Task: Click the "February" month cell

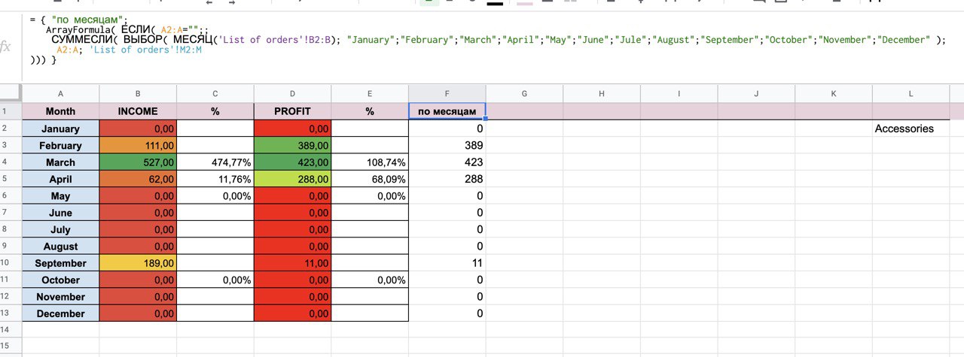Action: [x=60, y=145]
